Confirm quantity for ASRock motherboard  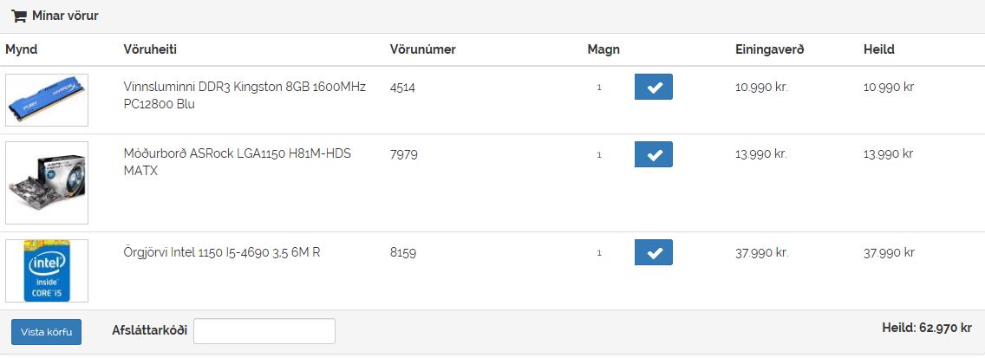(x=654, y=154)
